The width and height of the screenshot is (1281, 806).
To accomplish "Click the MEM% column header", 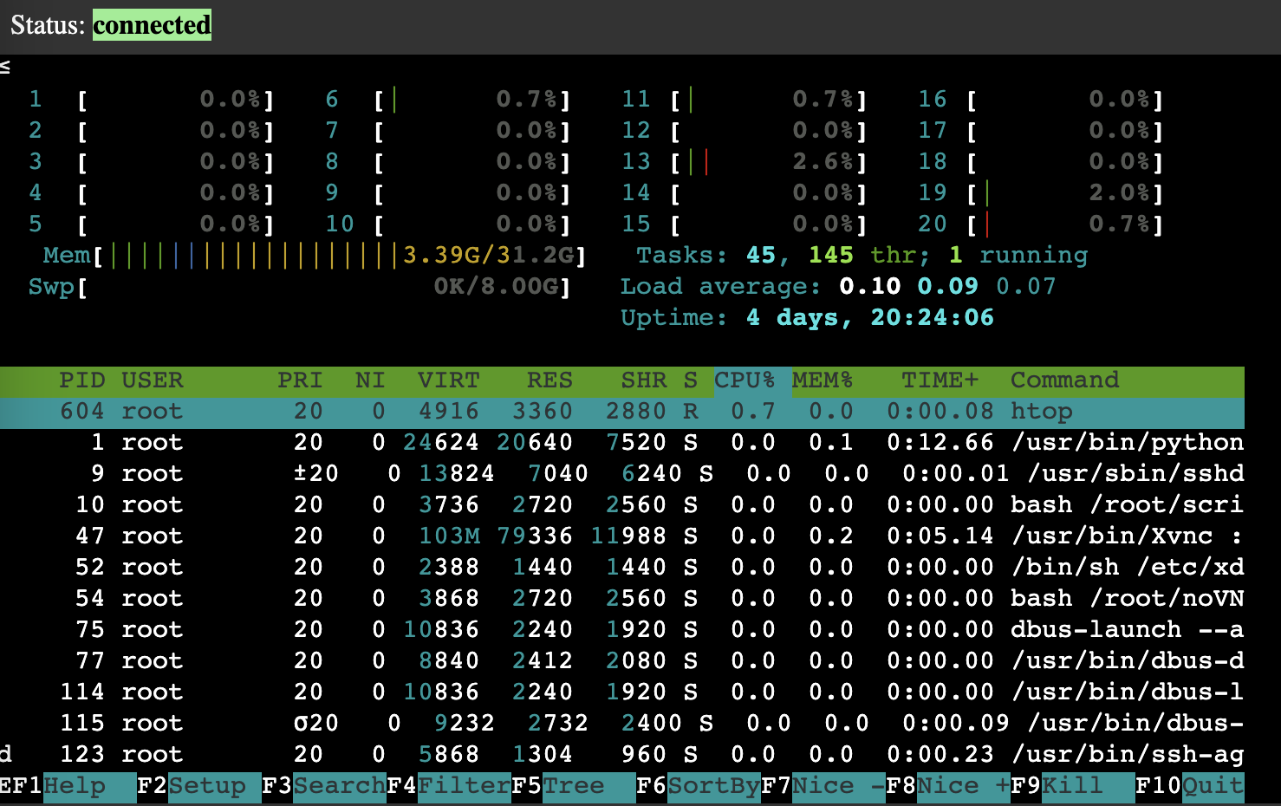I will point(823,380).
